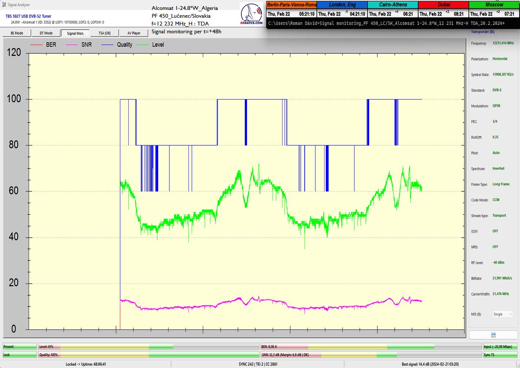The width and height of the screenshot is (520, 368).
Task: Click the Quality 100% signal bar
Action: click(x=149, y=355)
